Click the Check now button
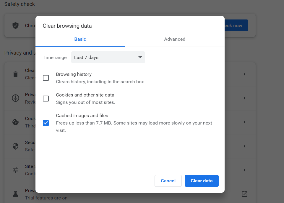Viewport: 284px width, 203px height. (234, 25)
